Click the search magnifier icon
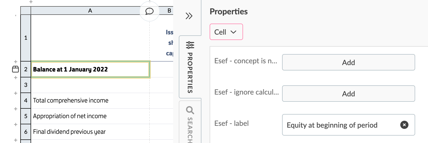Image resolution: width=428 pixels, height=143 pixels. point(190,110)
